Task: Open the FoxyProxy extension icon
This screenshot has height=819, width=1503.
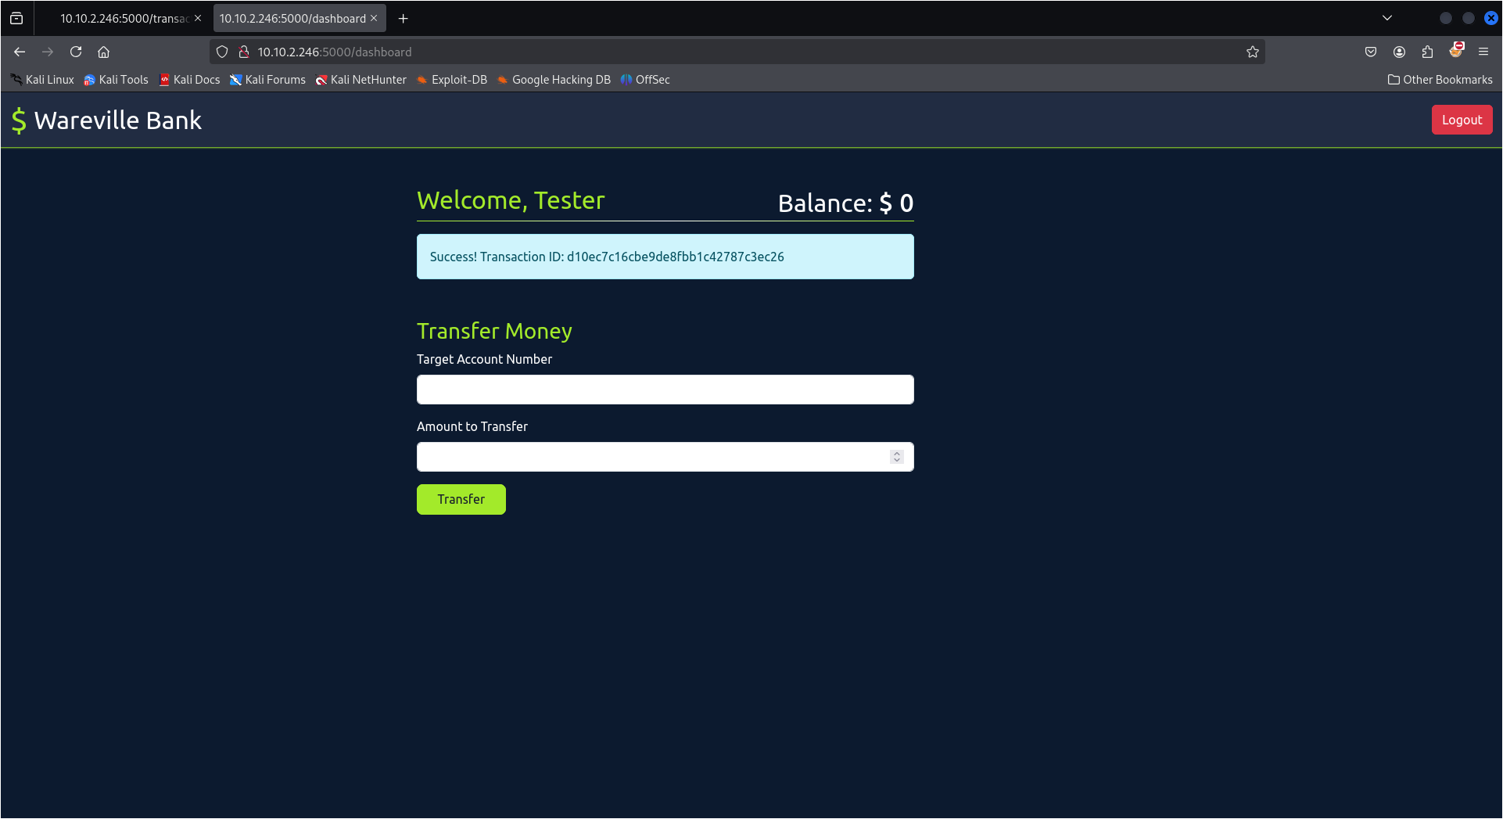Action: pos(1455,51)
